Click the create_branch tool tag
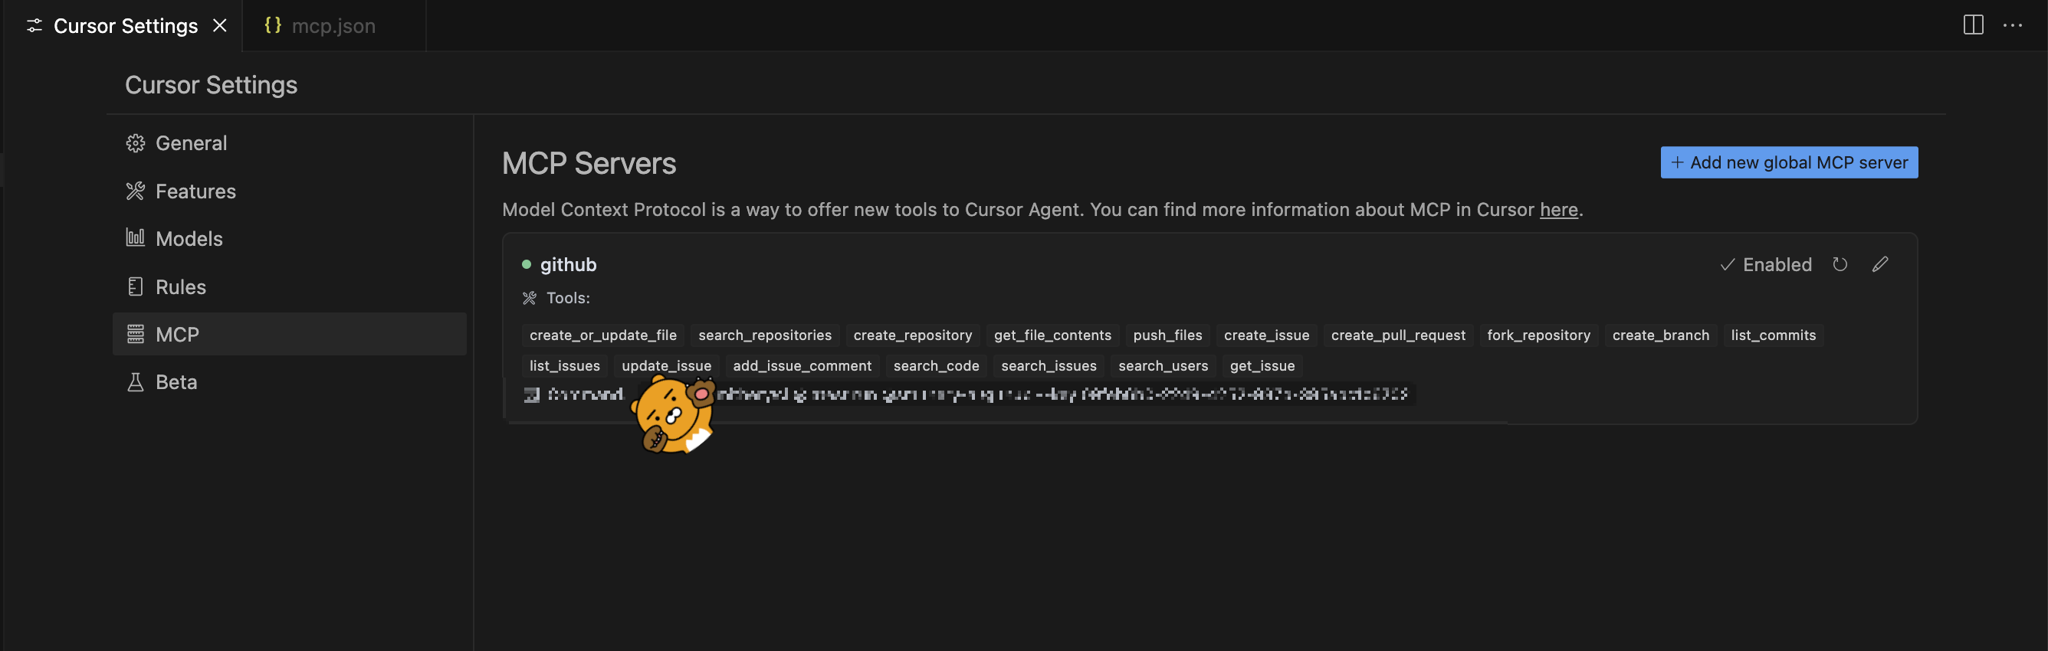The height and width of the screenshot is (651, 2048). pos(1660,335)
